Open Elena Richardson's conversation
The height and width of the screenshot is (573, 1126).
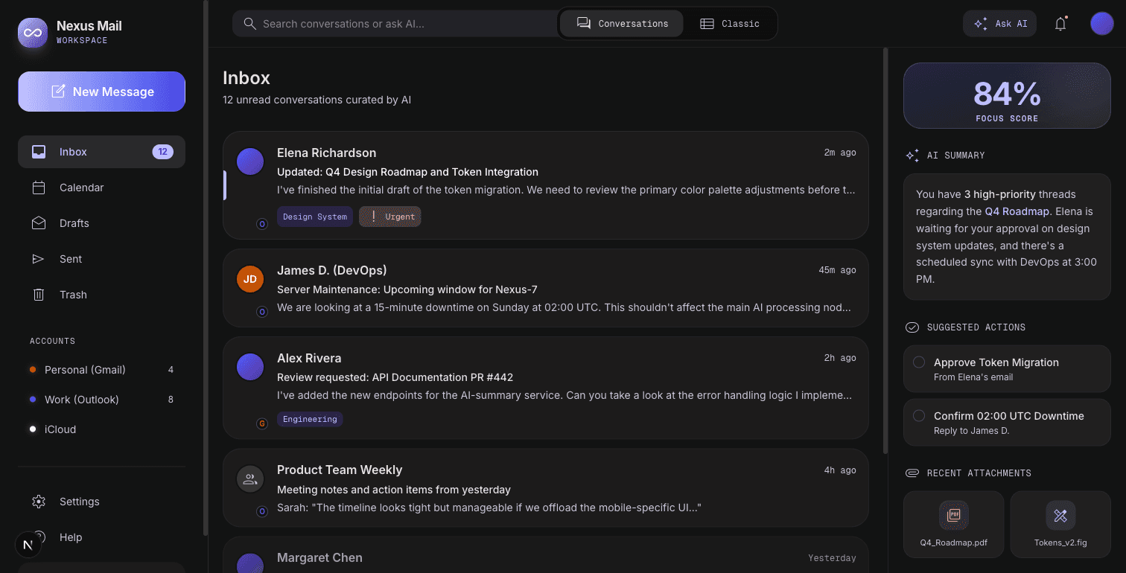coord(546,185)
